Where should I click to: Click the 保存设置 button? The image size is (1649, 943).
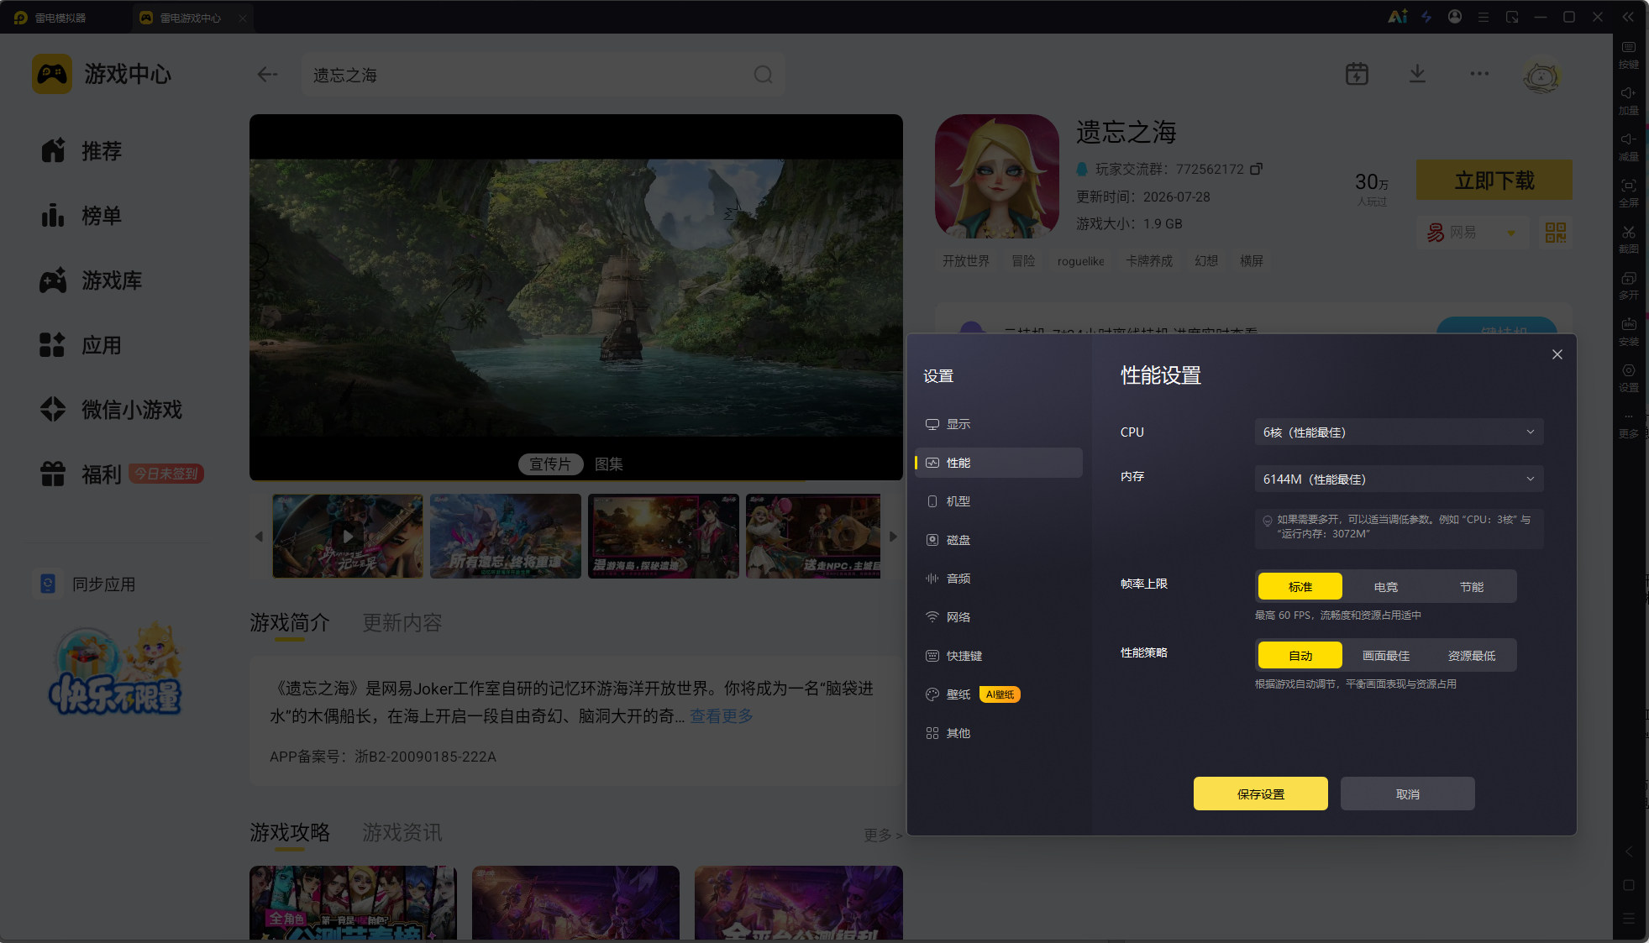(x=1261, y=794)
